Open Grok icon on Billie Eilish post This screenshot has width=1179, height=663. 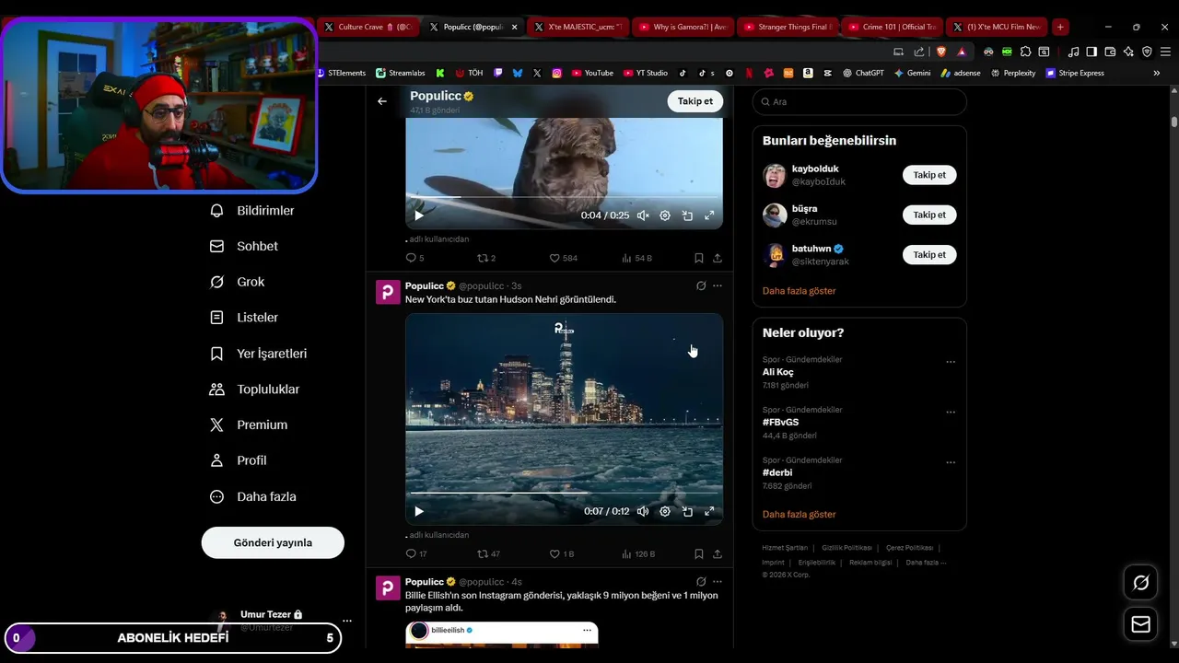701,582
